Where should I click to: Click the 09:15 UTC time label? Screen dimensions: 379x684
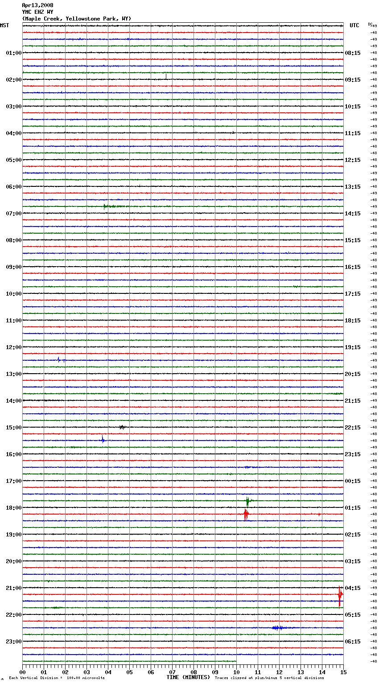pyautogui.click(x=353, y=80)
